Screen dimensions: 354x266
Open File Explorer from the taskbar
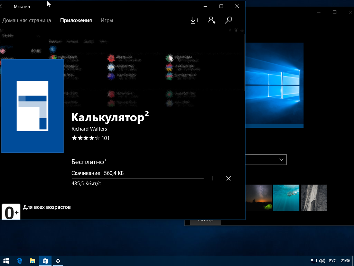tap(32, 261)
